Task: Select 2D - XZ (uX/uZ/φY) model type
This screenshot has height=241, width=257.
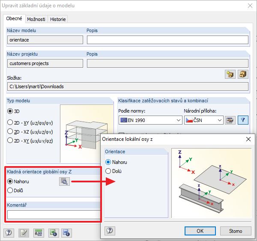Action: [x=30, y=132]
